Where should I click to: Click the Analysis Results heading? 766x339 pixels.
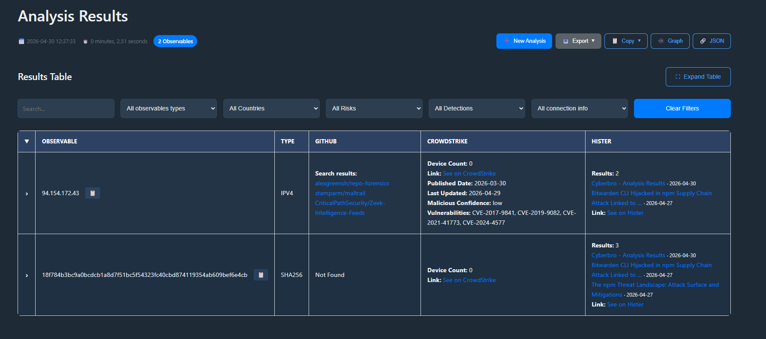(73, 16)
